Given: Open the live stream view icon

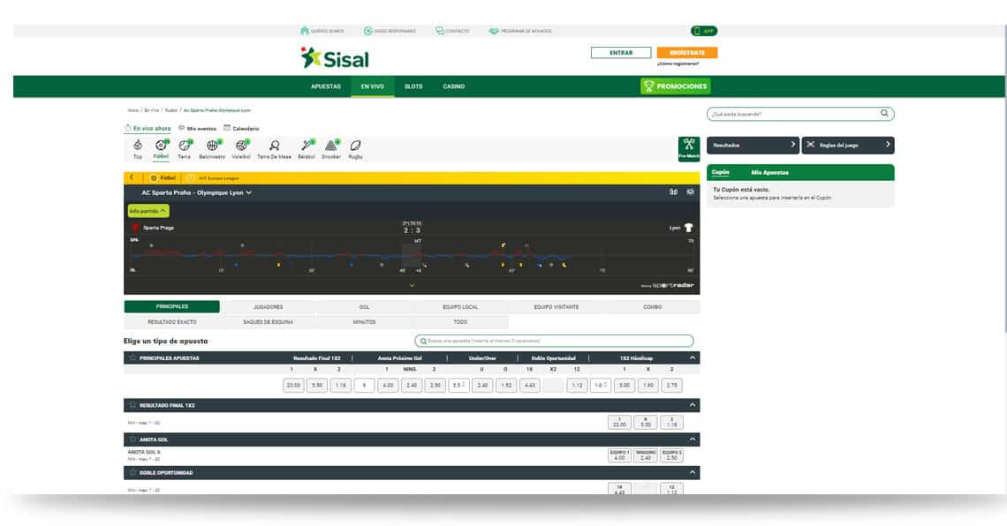Looking at the screenshot, I should click(691, 192).
